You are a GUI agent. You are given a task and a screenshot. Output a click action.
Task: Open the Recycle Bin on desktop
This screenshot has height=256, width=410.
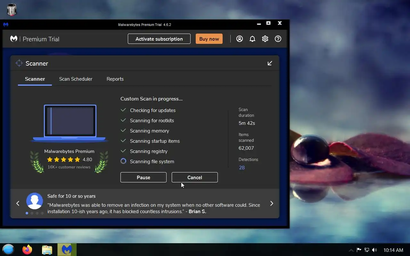(11, 10)
